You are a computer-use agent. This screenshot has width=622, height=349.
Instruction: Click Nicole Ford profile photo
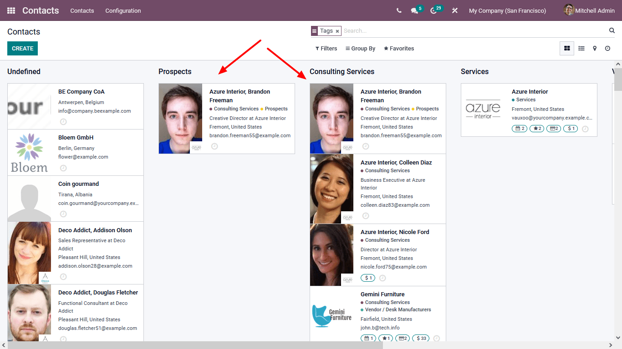(x=331, y=255)
